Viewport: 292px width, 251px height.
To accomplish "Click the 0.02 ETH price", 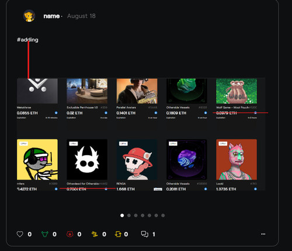I will [x=75, y=113].
